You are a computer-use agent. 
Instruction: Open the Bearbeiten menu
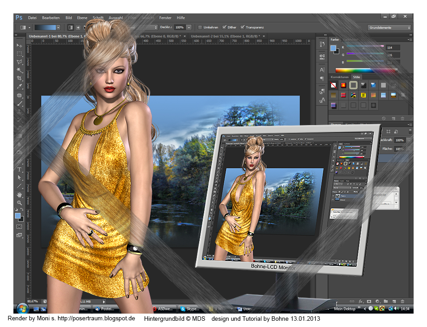(x=50, y=18)
